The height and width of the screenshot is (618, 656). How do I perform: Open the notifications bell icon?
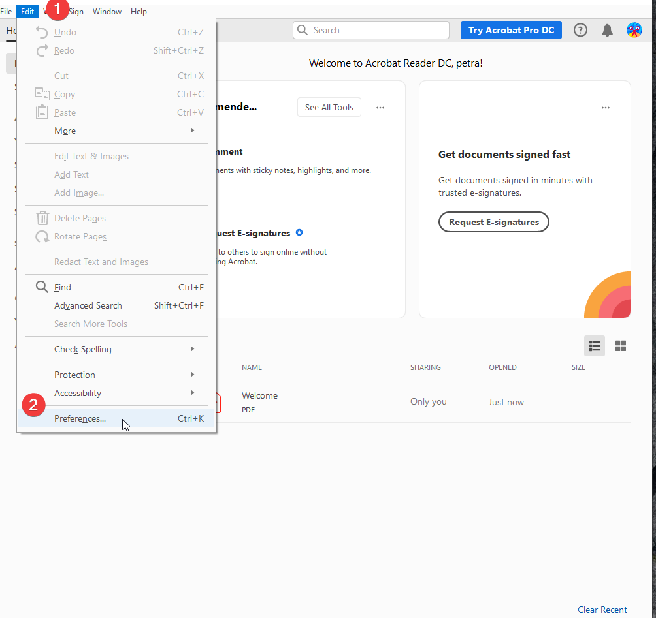pyautogui.click(x=607, y=30)
